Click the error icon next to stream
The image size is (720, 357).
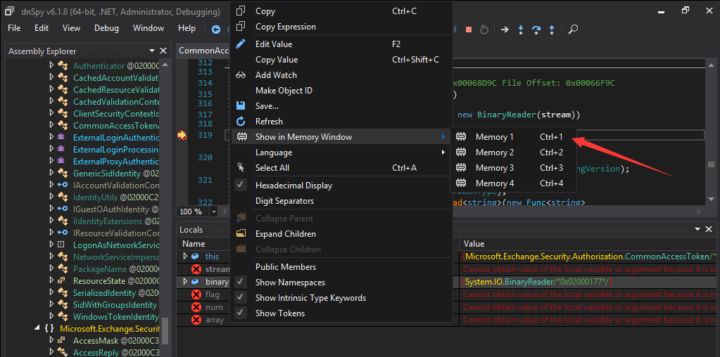tap(196, 269)
